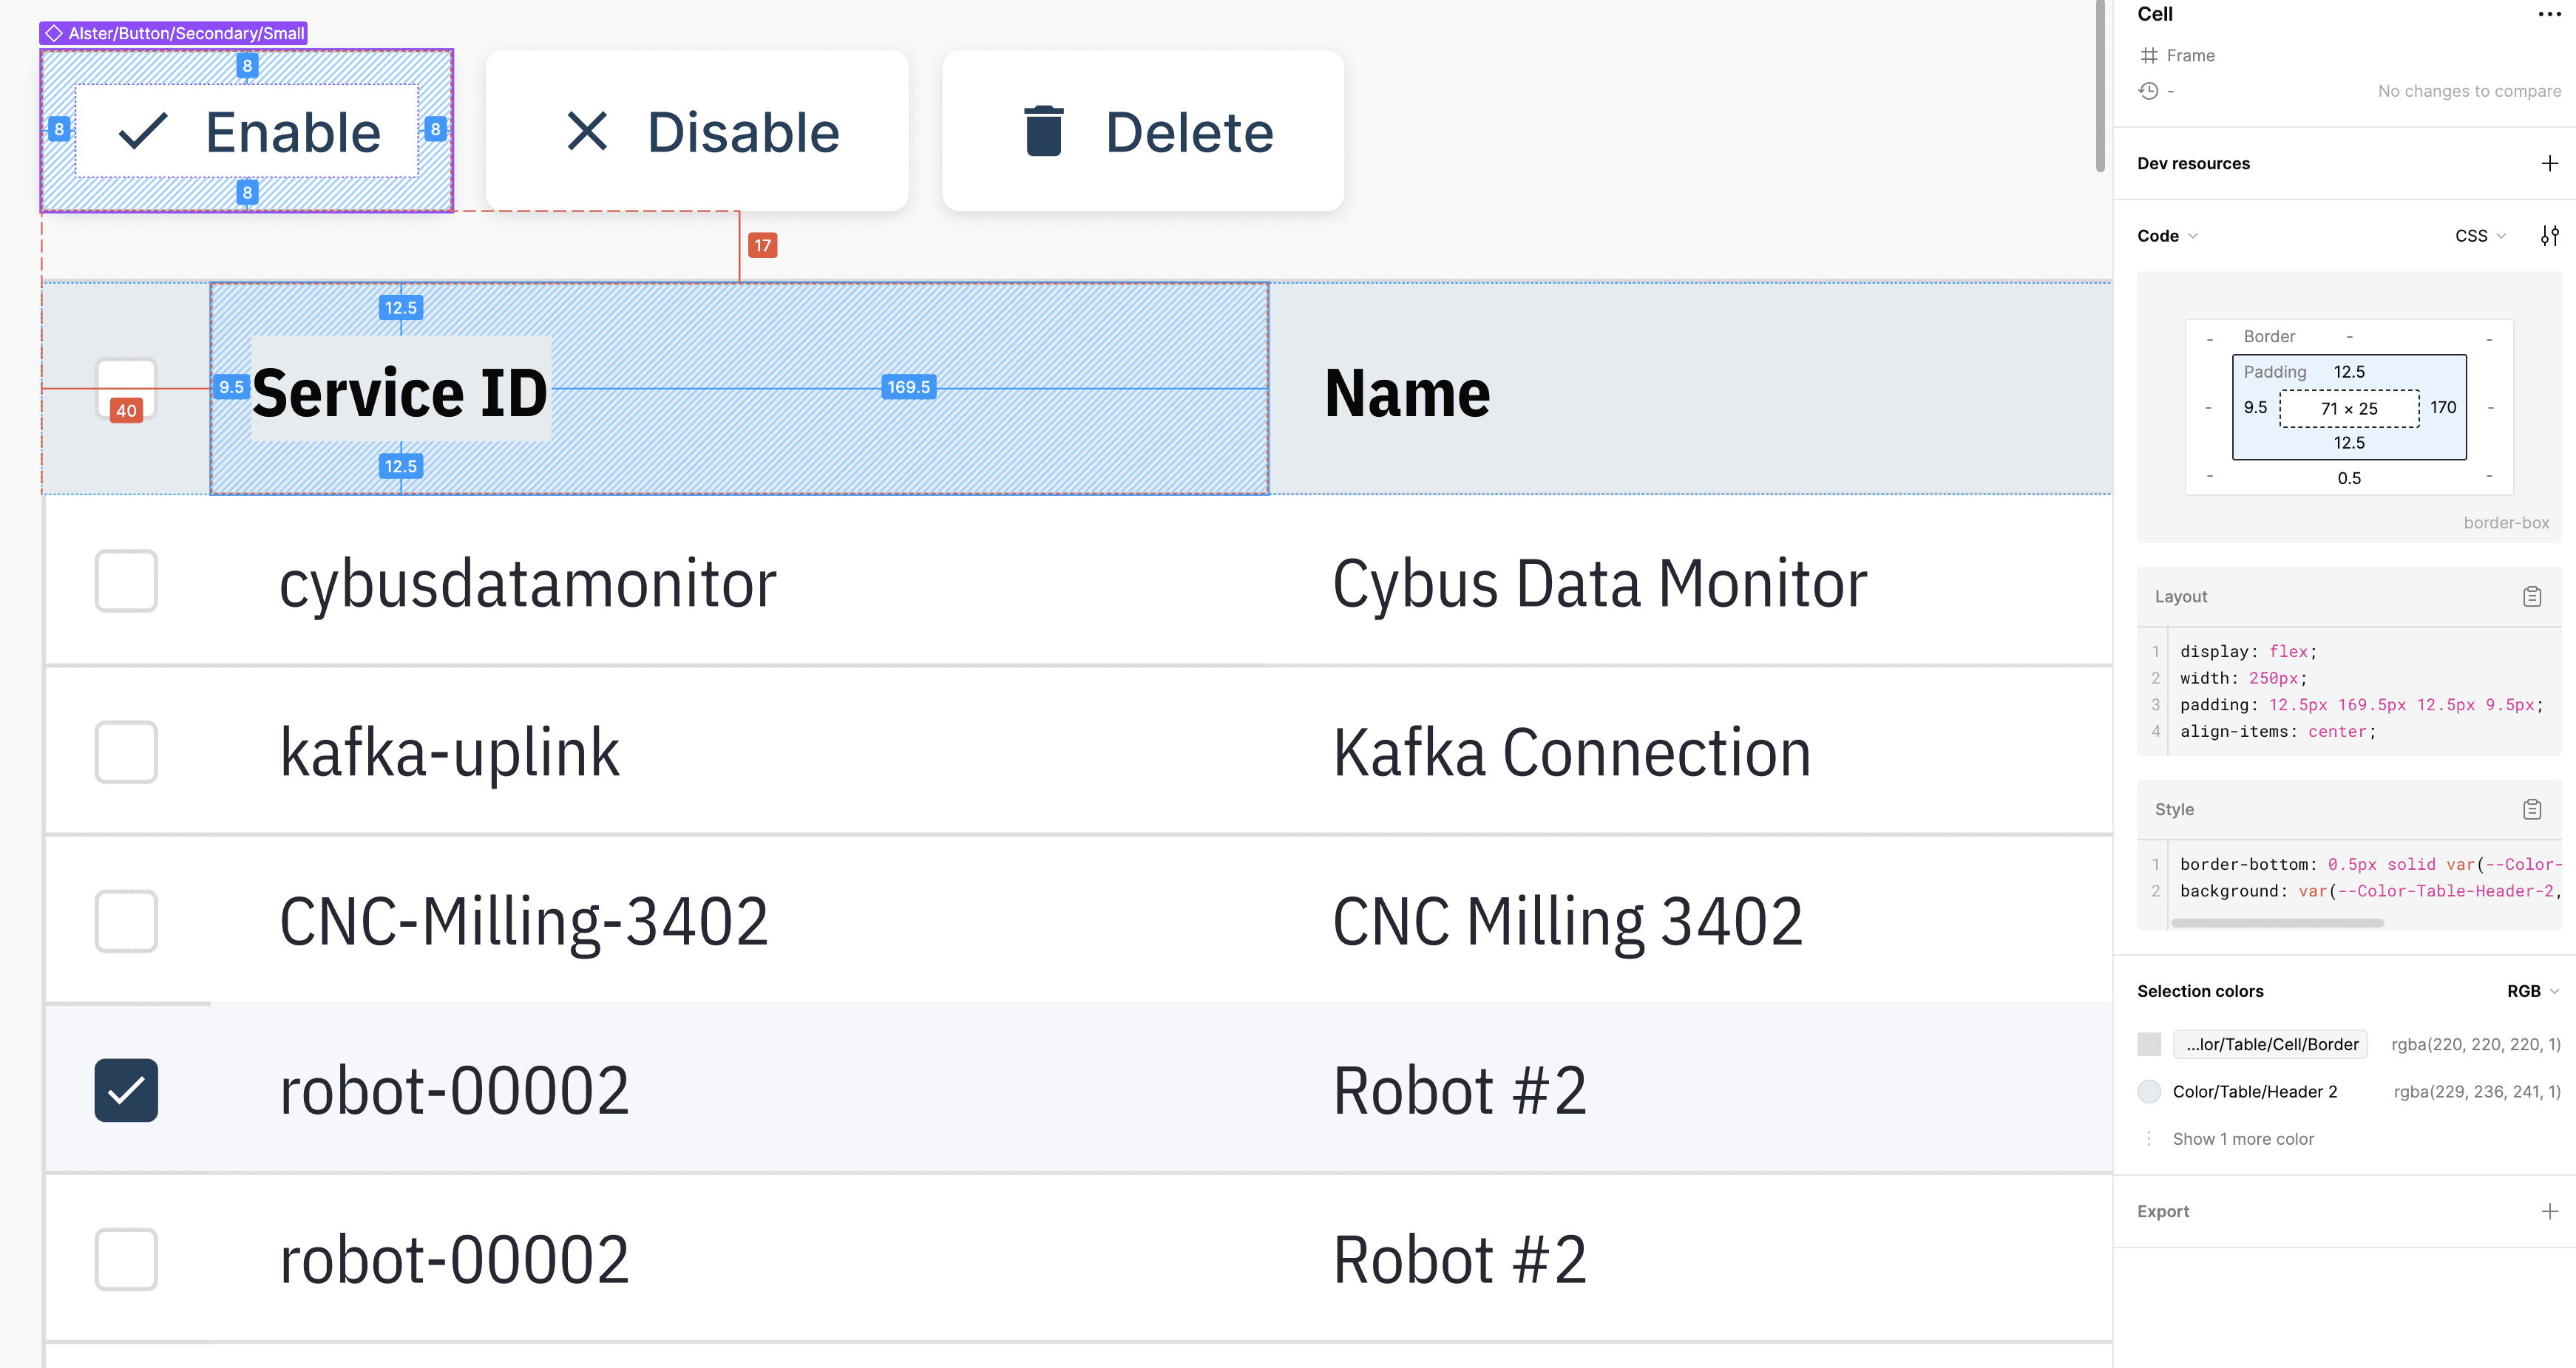The image size is (2576, 1368).
Task: Click the rgba(220, 220, 220, 1) value
Action: click(x=2475, y=1044)
